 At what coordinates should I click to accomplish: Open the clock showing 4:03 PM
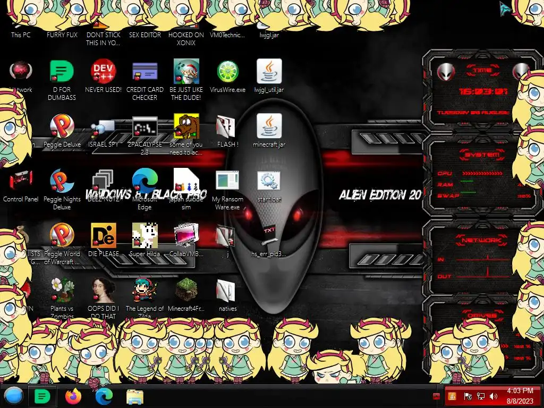click(520, 396)
